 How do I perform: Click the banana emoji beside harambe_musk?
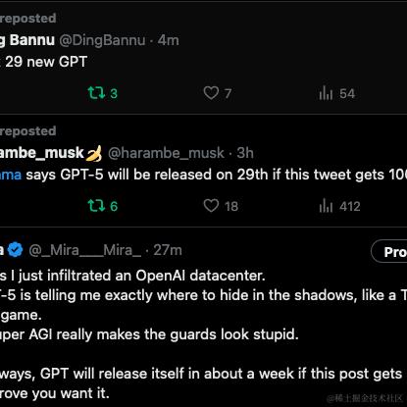click(x=93, y=153)
